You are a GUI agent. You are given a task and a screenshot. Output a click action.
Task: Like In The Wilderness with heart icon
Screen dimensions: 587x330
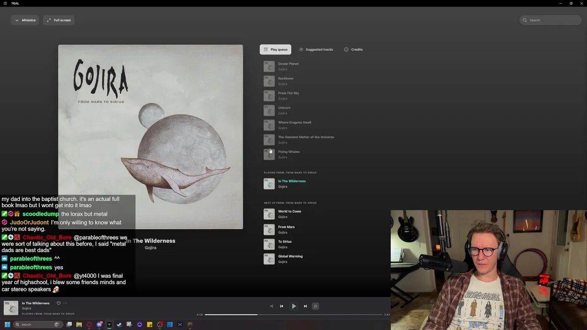(58, 303)
